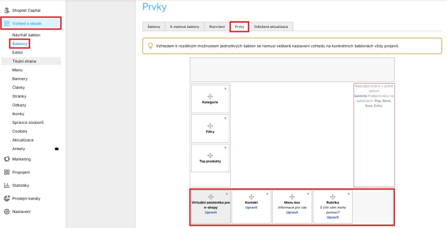The image size is (447, 228).
Task: Click Upravit under Menu box
Action: (x=292, y=212)
